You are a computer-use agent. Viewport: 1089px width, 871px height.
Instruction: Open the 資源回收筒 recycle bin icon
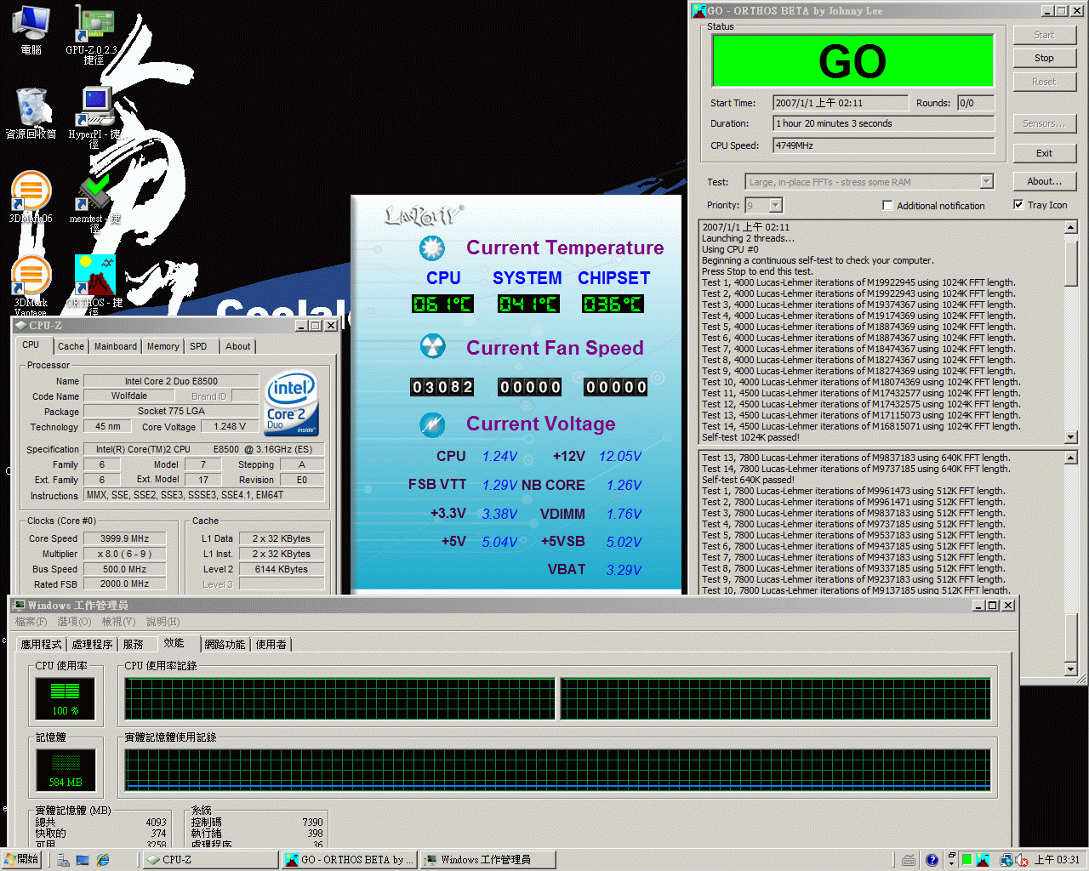click(31, 113)
